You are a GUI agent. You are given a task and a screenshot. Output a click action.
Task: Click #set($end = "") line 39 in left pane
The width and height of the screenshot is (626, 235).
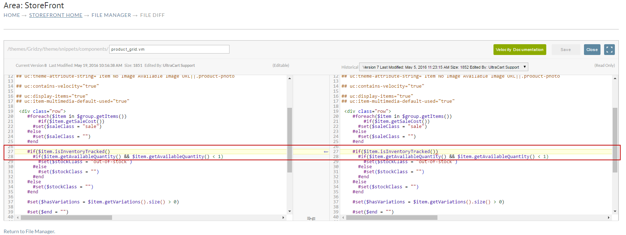pyautogui.click(x=48, y=212)
